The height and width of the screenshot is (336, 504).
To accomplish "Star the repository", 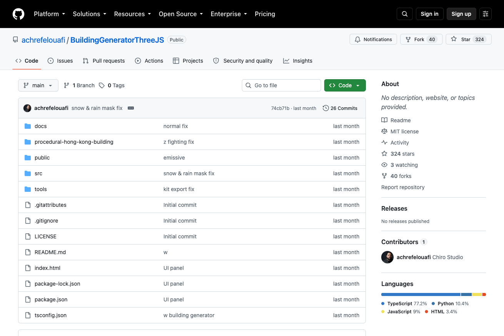I will coord(469,39).
